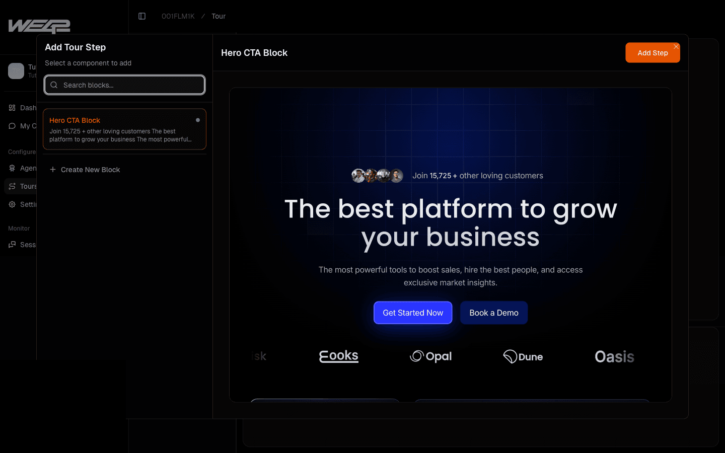725x453 pixels.
Task: Click the Oasis logo in the preview
Action: point(614,356)
